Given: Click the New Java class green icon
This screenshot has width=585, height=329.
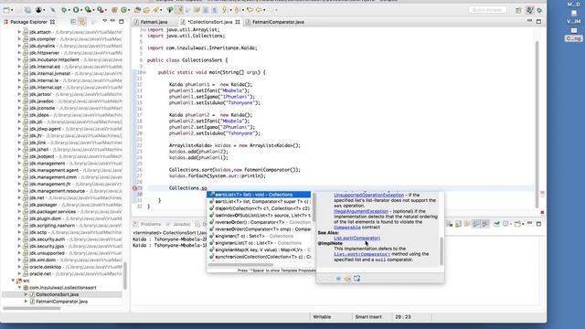Looking at the screenshot, I should tap(124, 10).
